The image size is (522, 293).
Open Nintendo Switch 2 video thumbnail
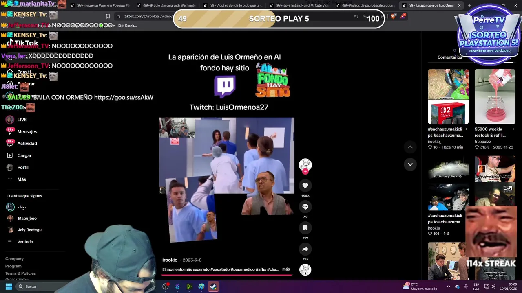pyautogui.click(x=448, y=96)
